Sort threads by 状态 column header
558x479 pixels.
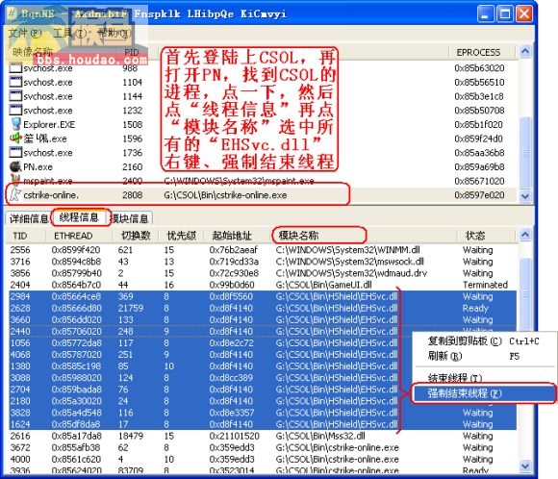tap(486, 236)
